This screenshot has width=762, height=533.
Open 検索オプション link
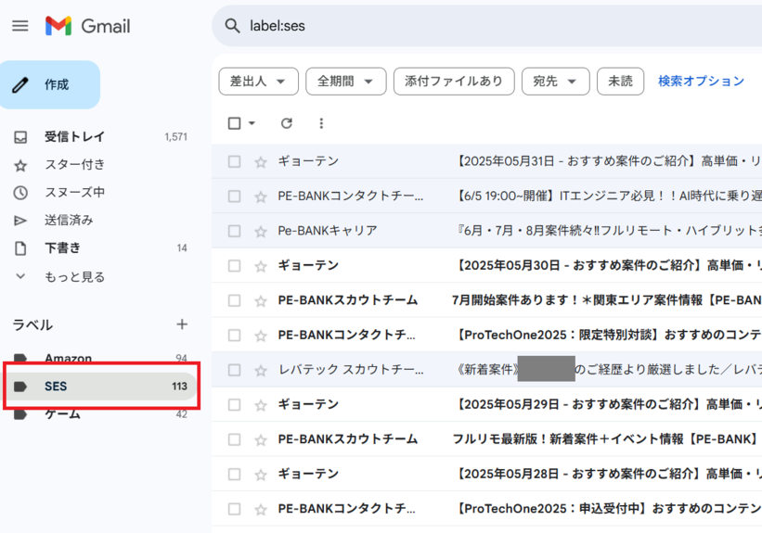click(701, 81)
